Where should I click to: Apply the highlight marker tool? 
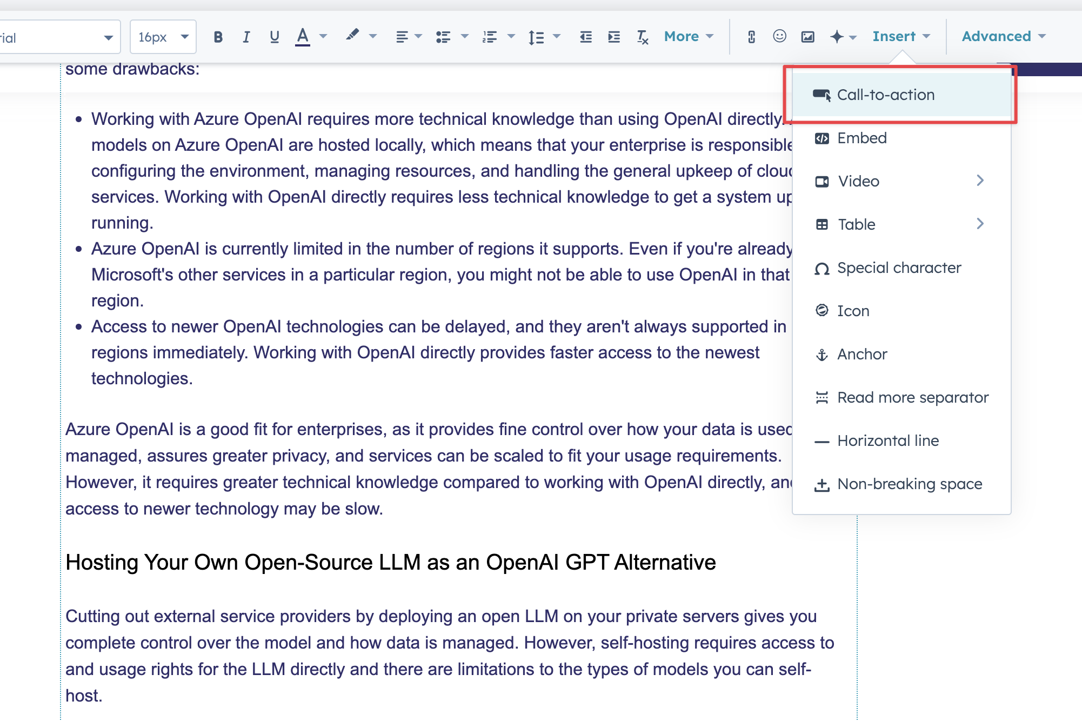352,36
